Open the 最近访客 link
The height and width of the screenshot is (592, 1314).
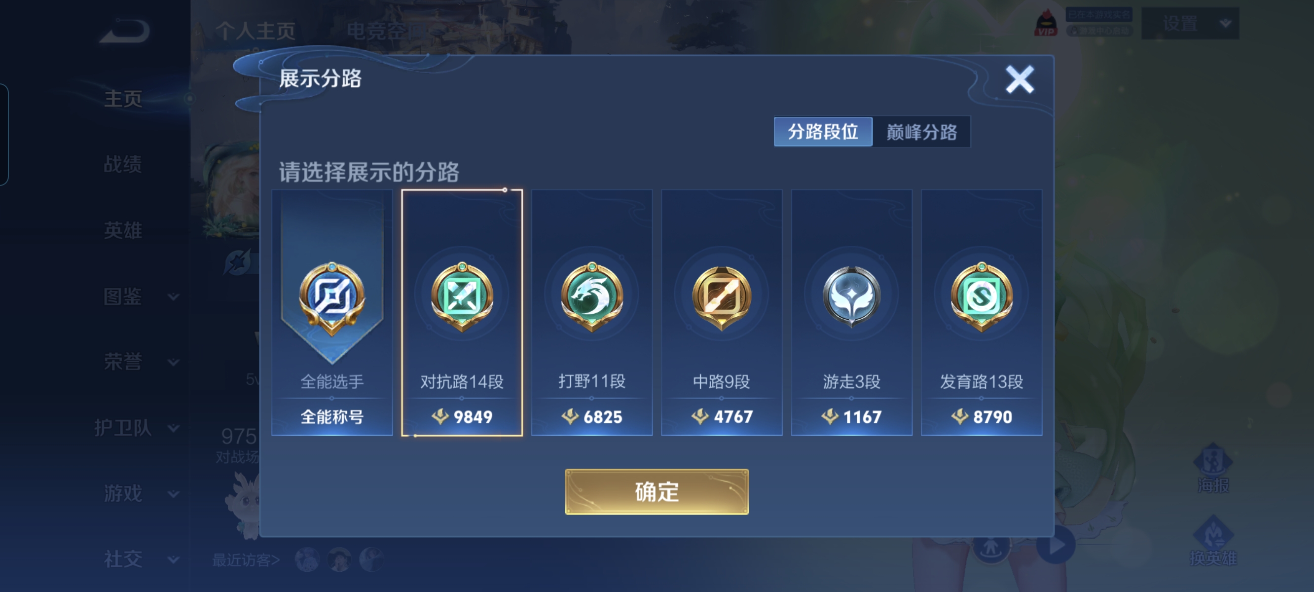point(246,560)
